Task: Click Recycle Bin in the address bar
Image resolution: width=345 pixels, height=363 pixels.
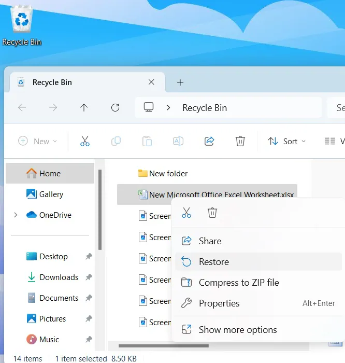Action: (205, 108)
